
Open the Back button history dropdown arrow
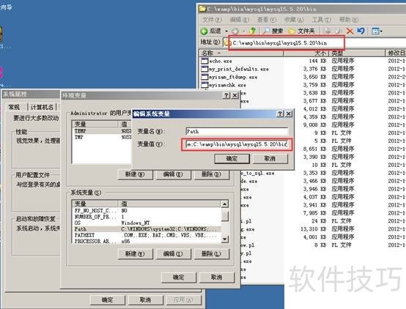click(x=226, y=31)
